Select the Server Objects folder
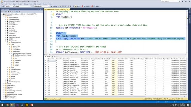Screen dimensions: 191x107 pos(11,85)
